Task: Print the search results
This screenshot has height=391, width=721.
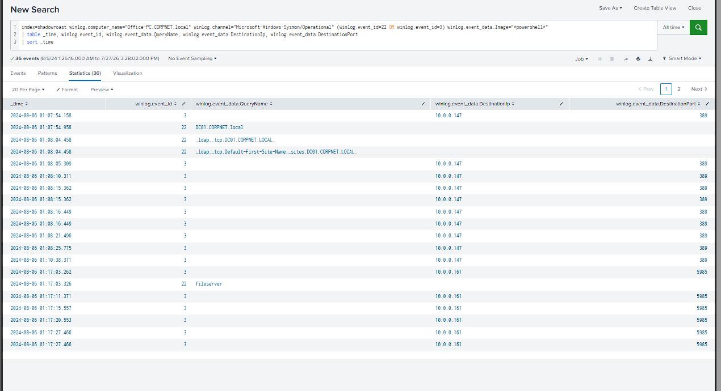Action: point(638,59)
